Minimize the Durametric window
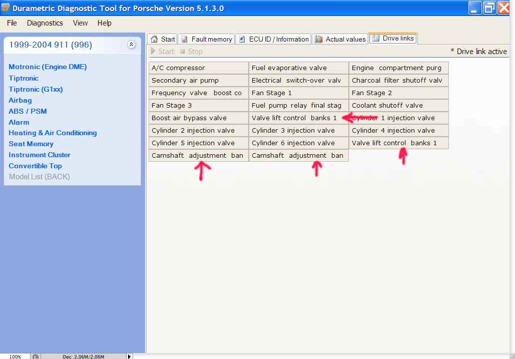This screenshot has width=515, height=359. click(x=474, y=8)
